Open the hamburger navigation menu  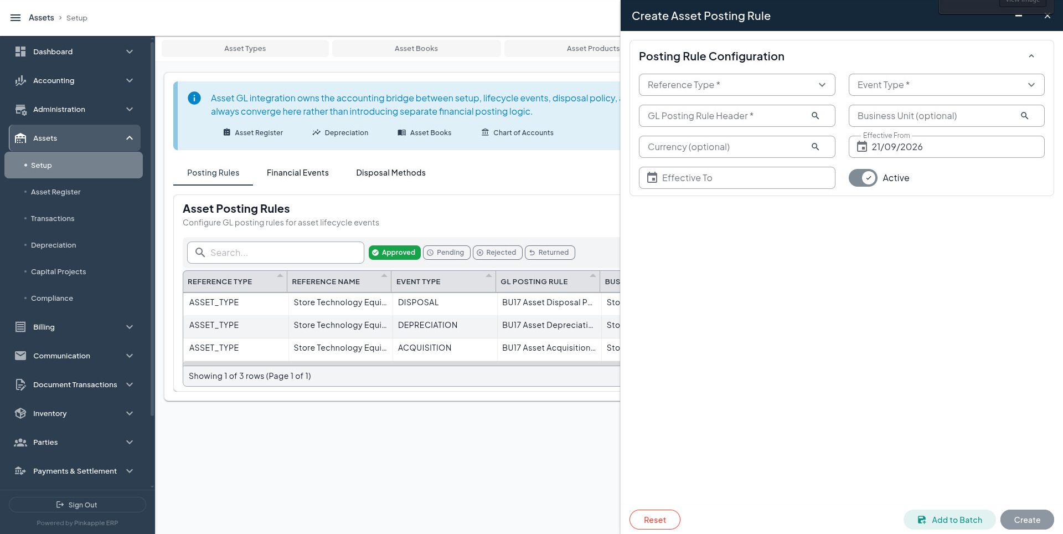[x=16, y=18]
